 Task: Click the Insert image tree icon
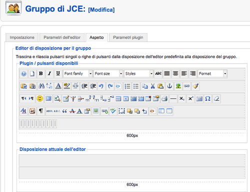[x=178, y=86]
